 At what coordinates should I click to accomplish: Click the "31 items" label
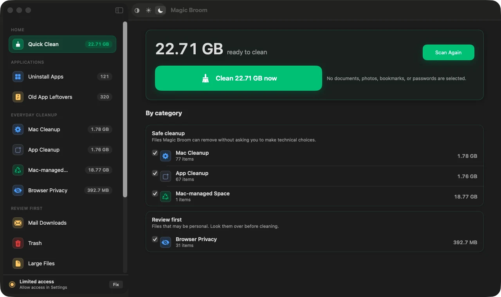point(185,245)
